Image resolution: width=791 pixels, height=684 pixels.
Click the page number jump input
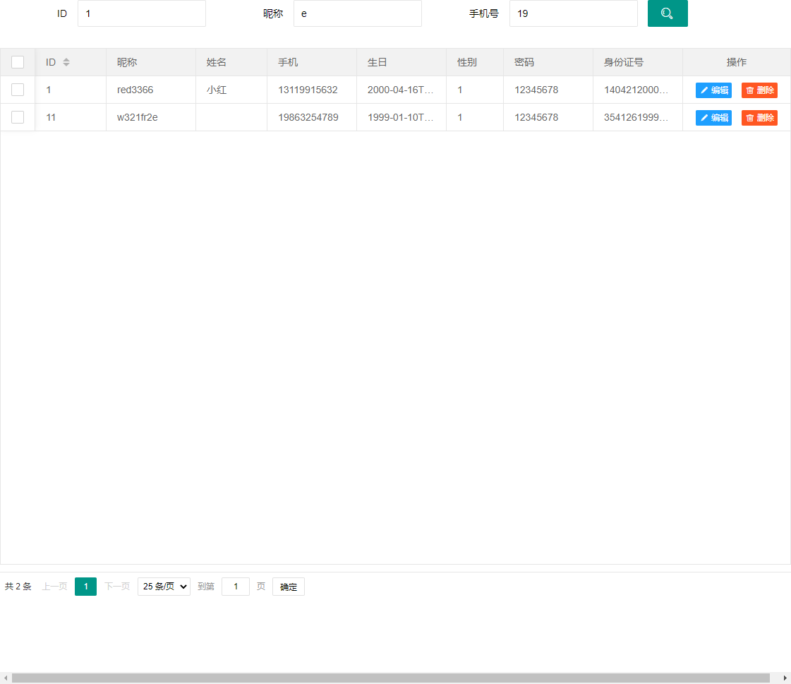pos(236,587)
